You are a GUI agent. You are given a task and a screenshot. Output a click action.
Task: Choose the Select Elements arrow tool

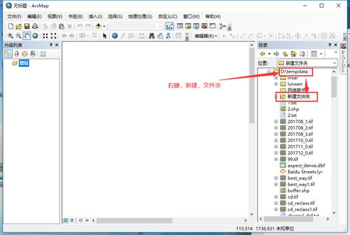click(x=104, y=36)
